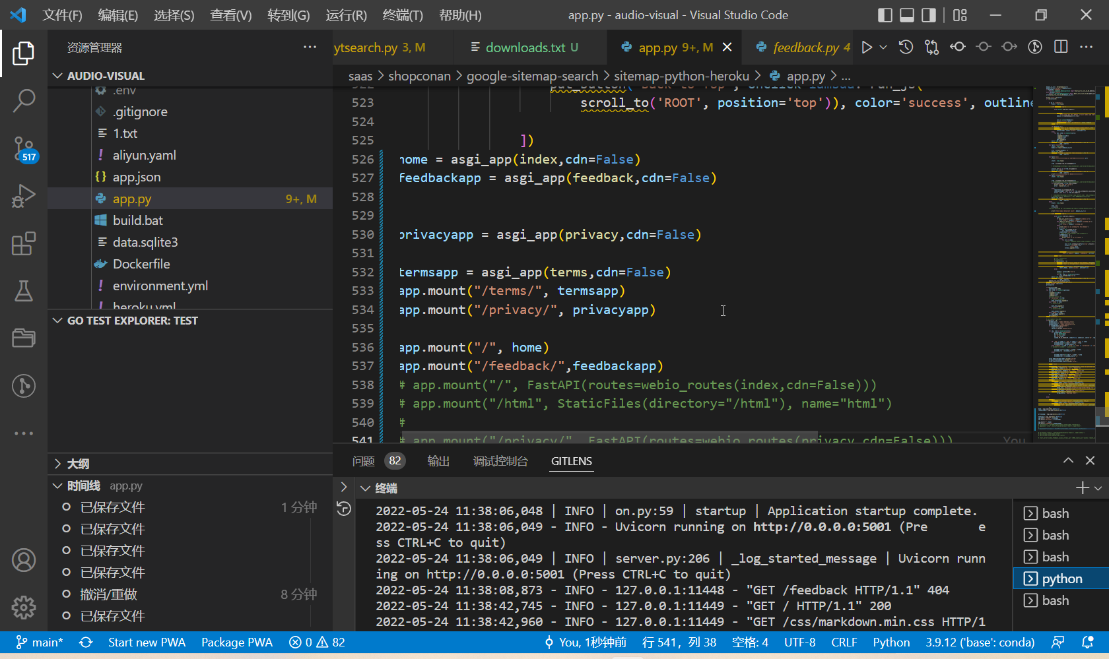Open the Search view in activity bar
This screenshot has height=659, width=1109.
(24, 101)
